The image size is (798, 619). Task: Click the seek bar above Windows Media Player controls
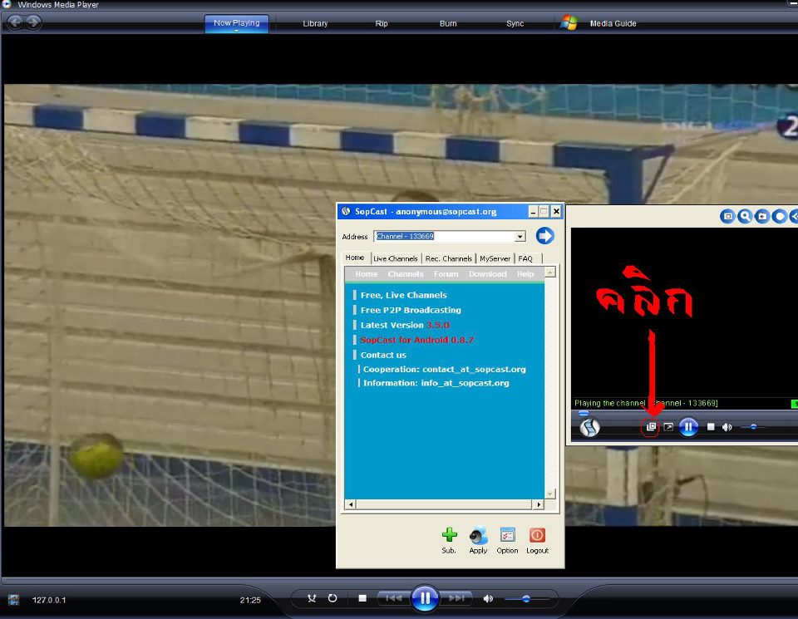pos(399,580)
